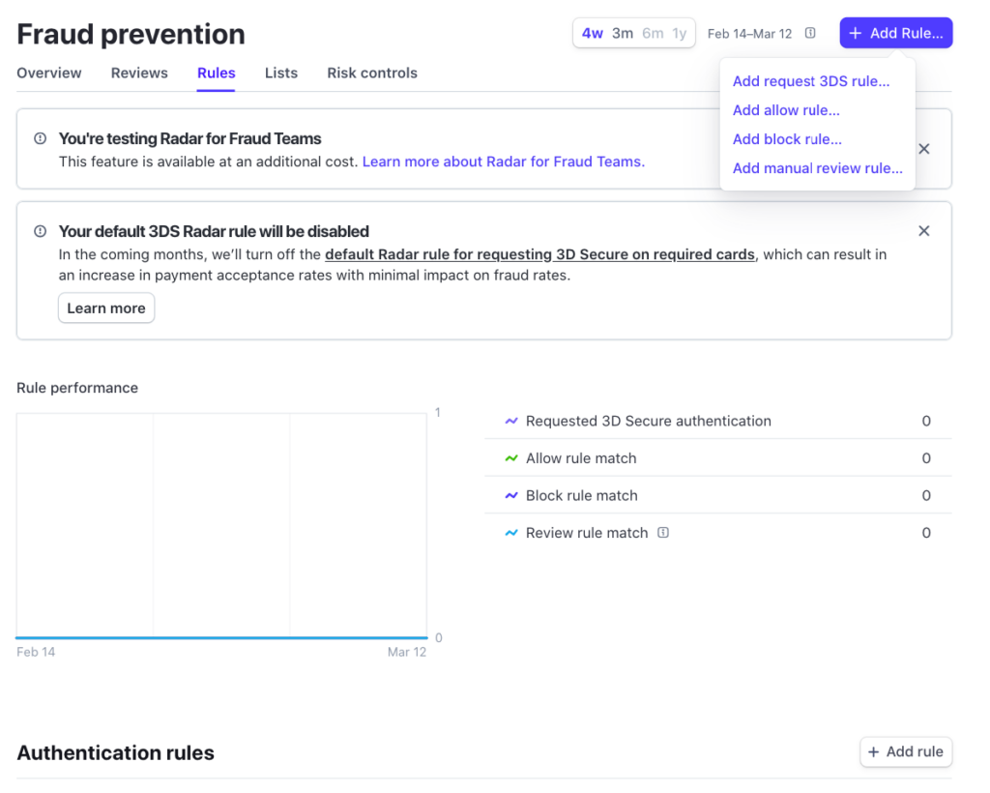Image resolution: width=990 pixels, height=793 pixels.
Task: Select Add manual review rule option
Action: point(818,168)
